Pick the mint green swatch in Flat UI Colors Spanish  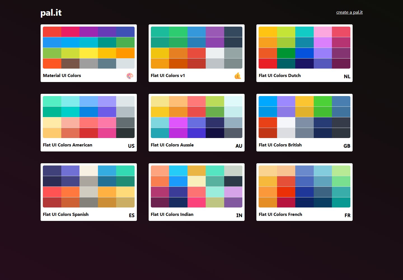[x=125, y=171]
